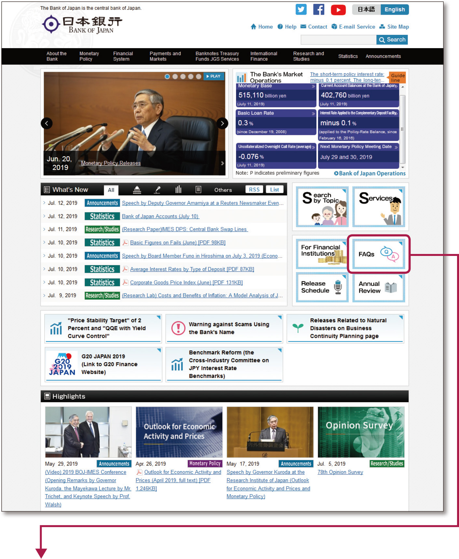Open the Twitter social icon
Image resolution: width=459 pixels, height=559 pixels.
[301, 9]
